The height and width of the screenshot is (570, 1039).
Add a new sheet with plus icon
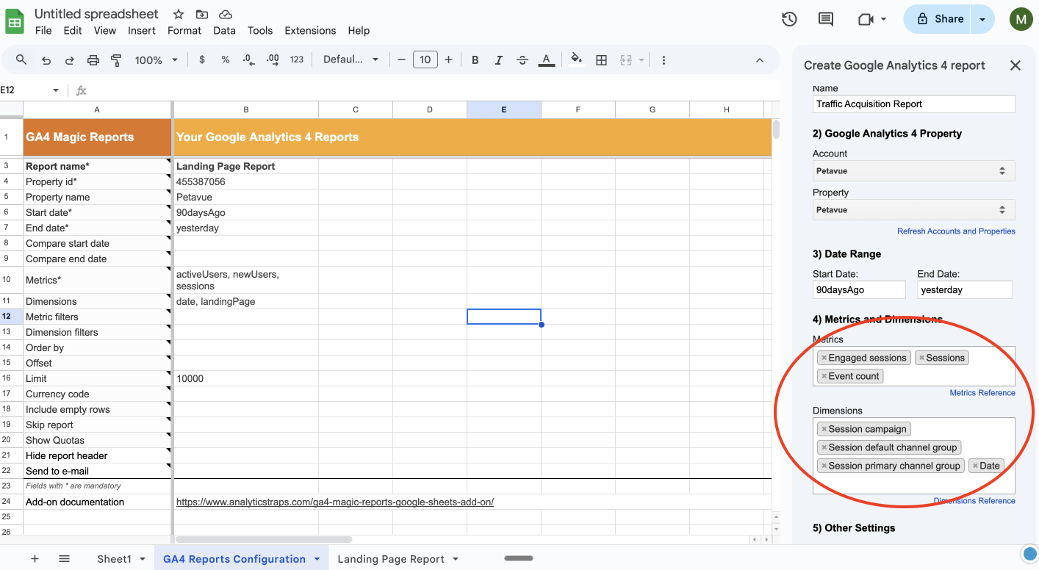click(x=35, y=559)
